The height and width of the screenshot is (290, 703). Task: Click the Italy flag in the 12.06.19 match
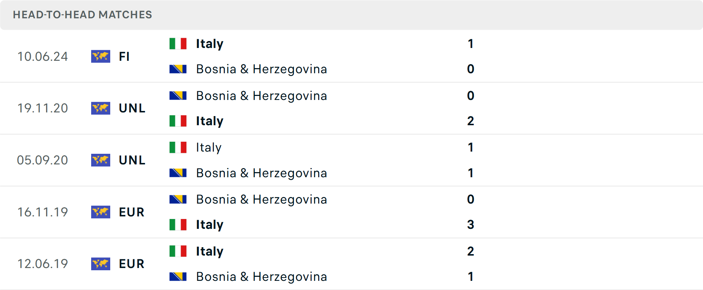coord(178,251)
